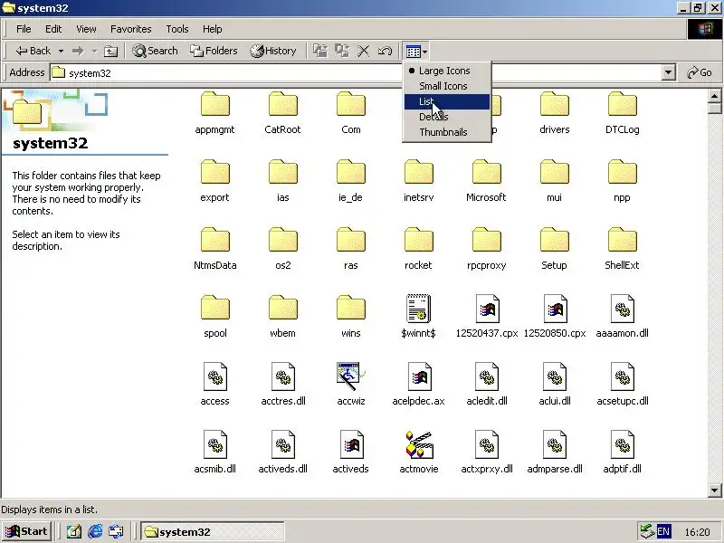Click the vertical scrollbar down arrow
Viewport: 724px width, 543px height.
point(714,491)
